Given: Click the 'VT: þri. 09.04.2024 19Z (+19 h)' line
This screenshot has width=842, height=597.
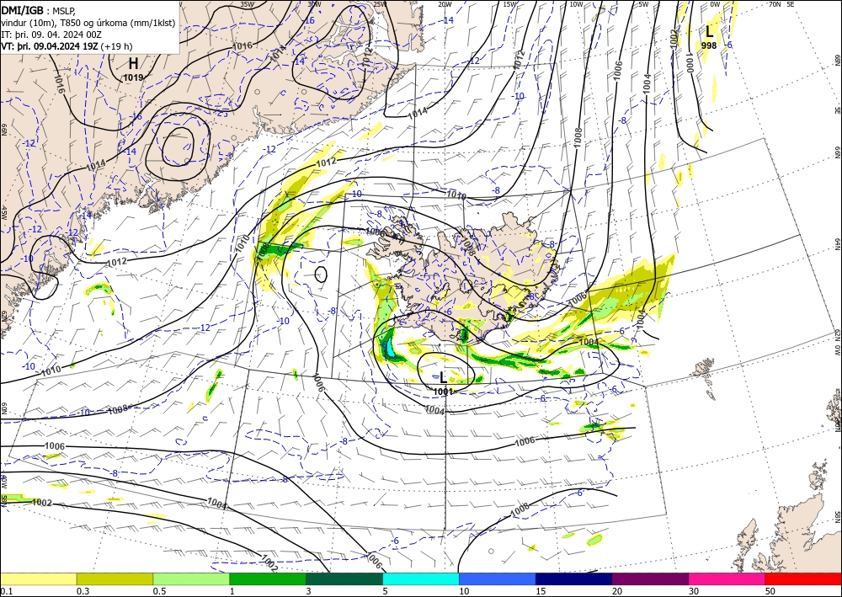Looking at the screenshot, I should click(x=67, y=45).
